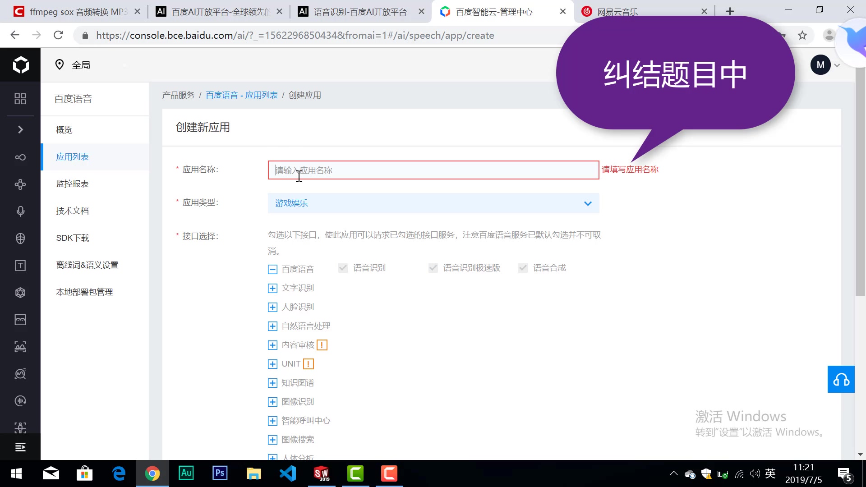Expand the UNIT interface group

[x=272, y=364]
